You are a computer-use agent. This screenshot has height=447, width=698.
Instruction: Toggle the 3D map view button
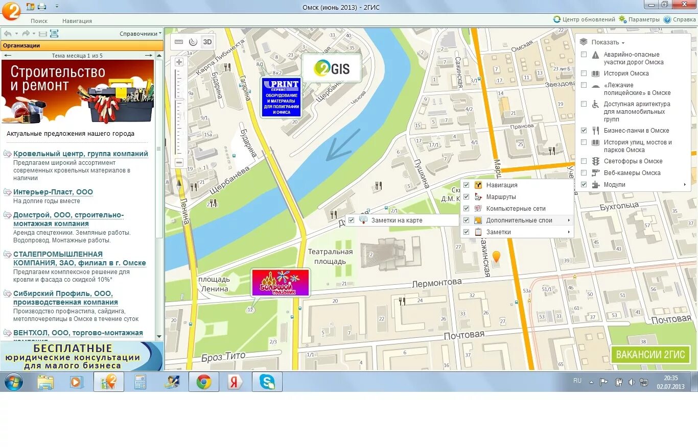(207, 42)
